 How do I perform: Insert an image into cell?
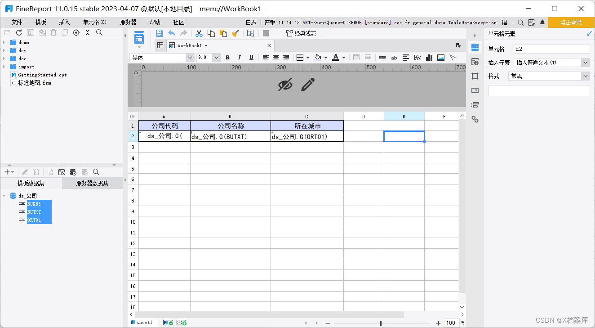click(441, 58)
